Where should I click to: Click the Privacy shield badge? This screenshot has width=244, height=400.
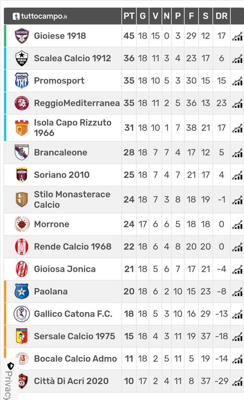coord(11,366)
